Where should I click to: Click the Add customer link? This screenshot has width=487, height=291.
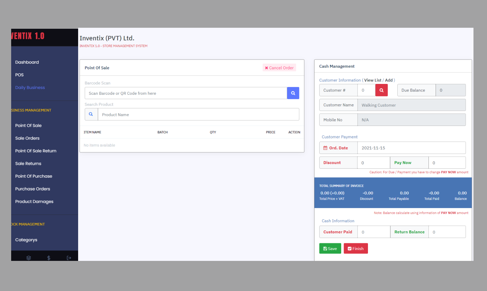(x=389, y=80)
